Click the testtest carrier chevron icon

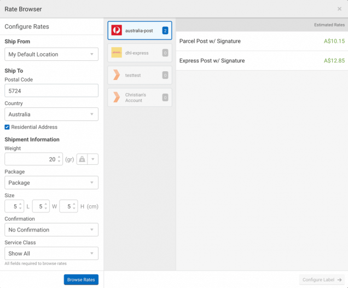(x=117, y=75)
